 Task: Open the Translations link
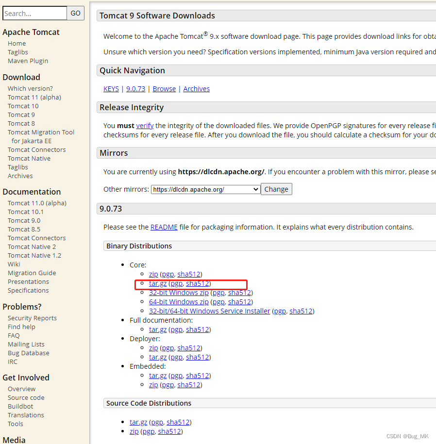(26, 415)
